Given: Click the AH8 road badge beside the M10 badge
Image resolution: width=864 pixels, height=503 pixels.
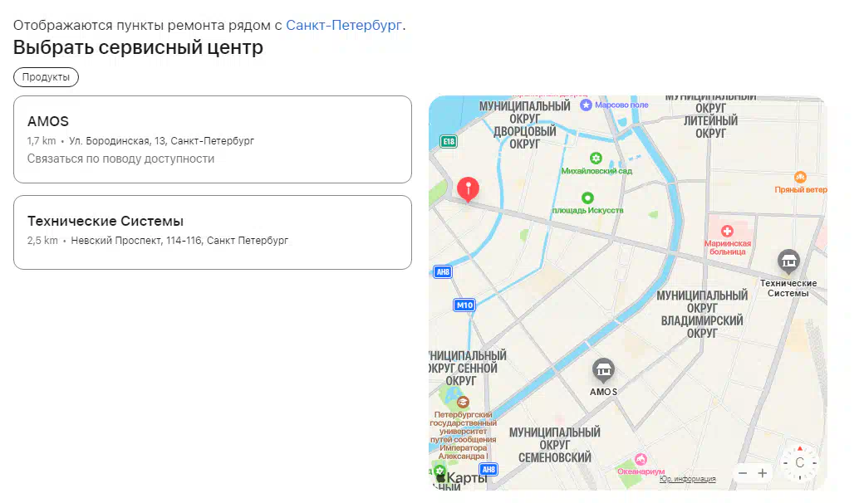Looking at the screenshot, I should [443, 272].
